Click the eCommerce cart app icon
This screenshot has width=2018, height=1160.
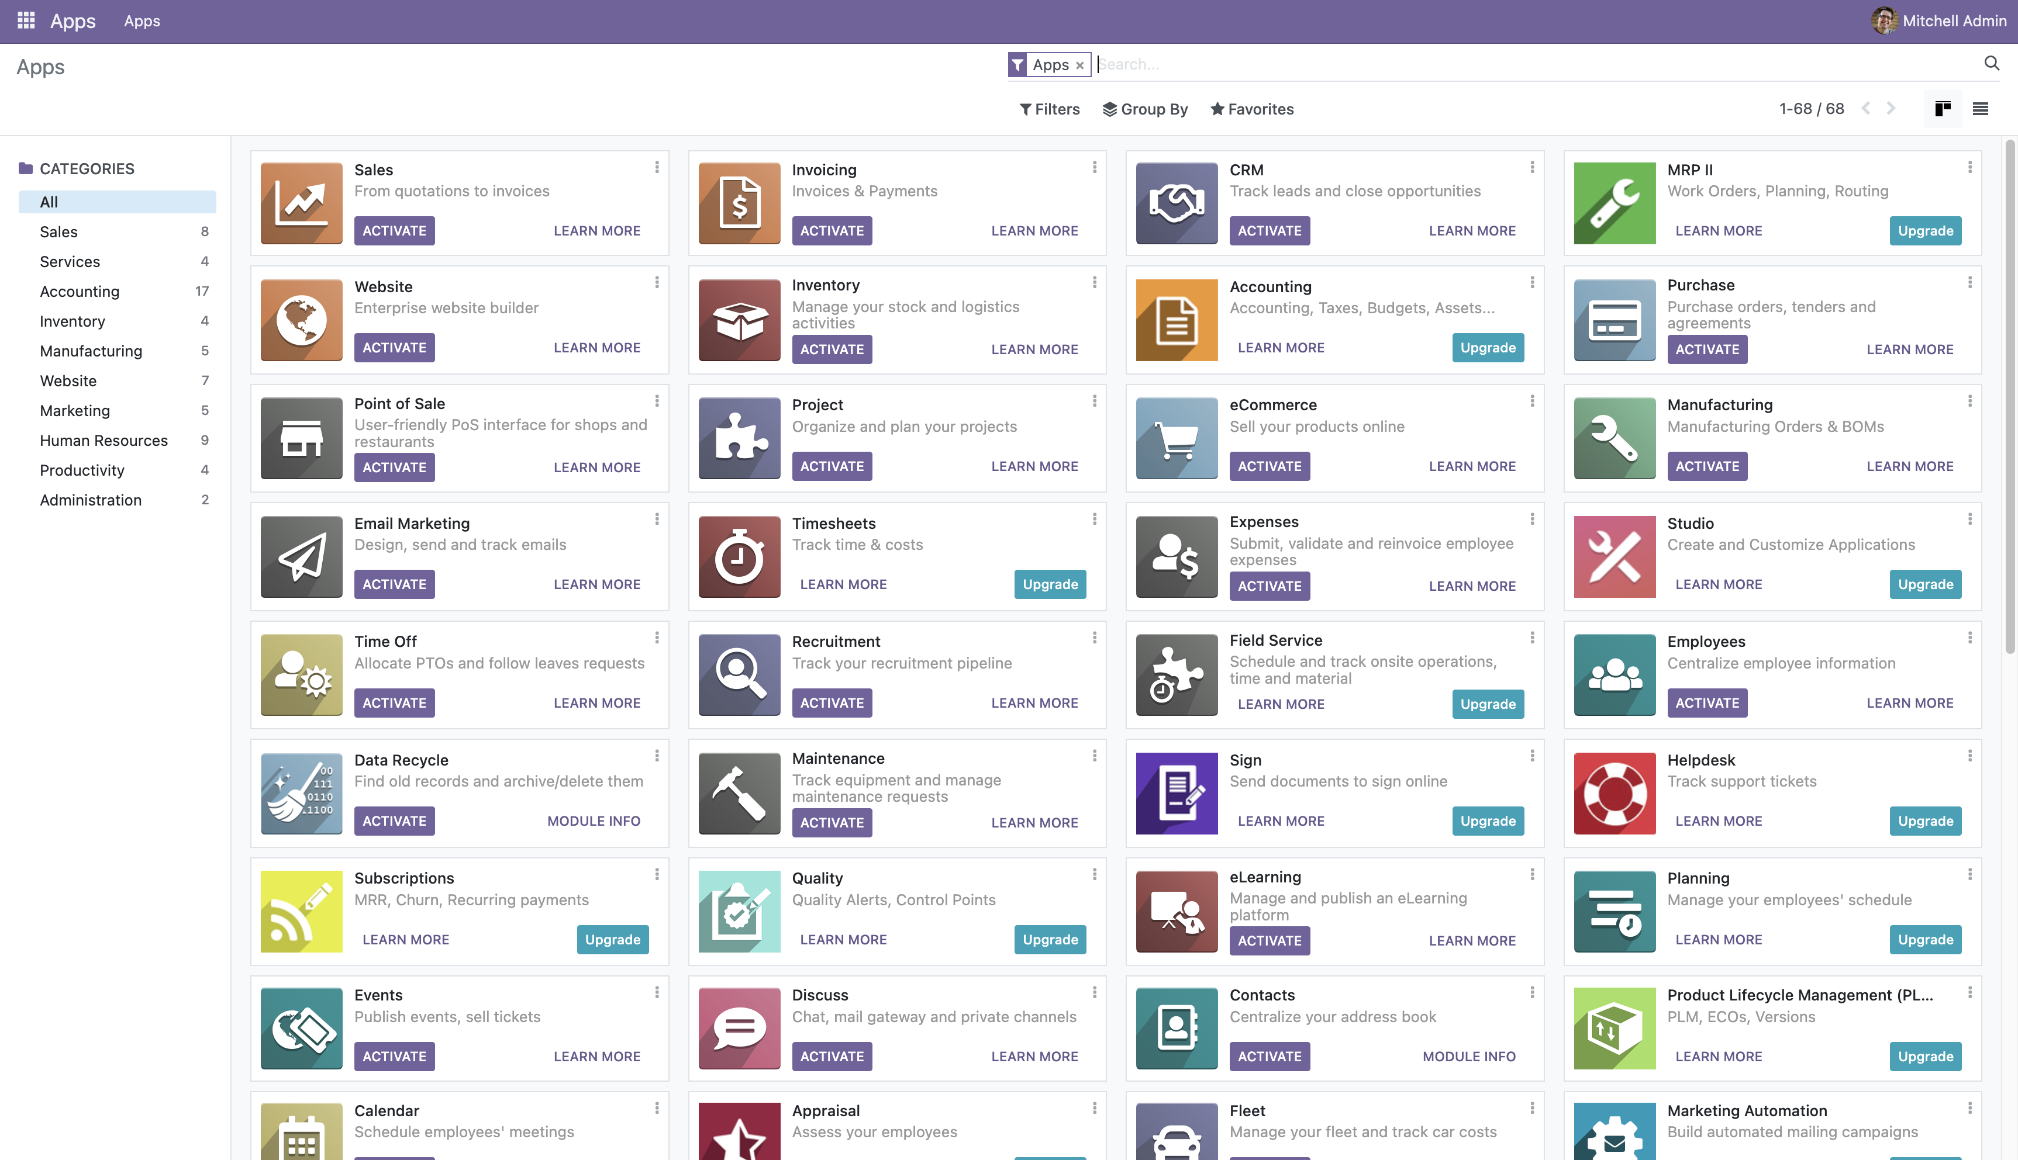click(1177, 438)
